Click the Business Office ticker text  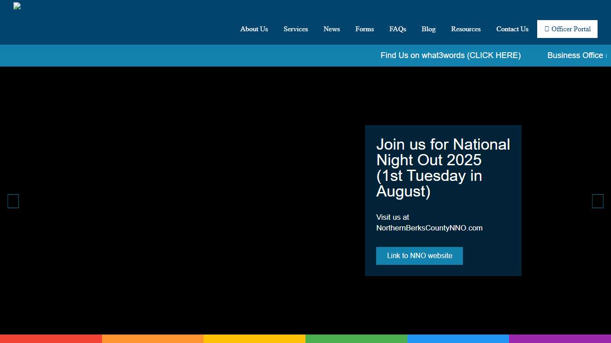click(x=576, y=55)
